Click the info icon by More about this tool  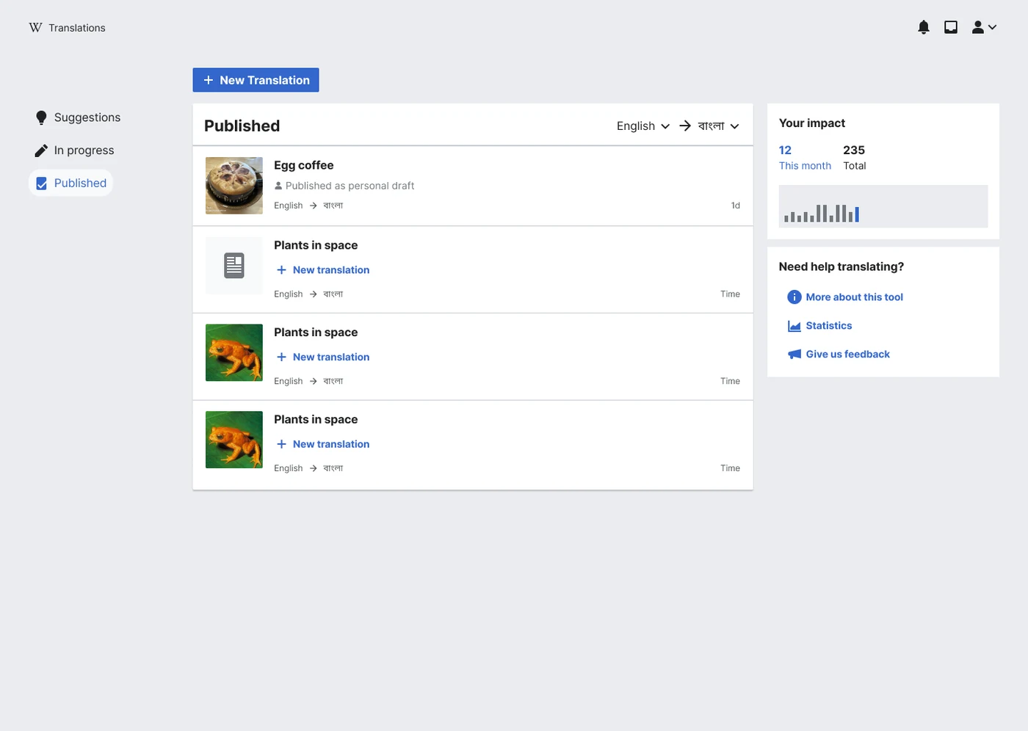(794, 297)
